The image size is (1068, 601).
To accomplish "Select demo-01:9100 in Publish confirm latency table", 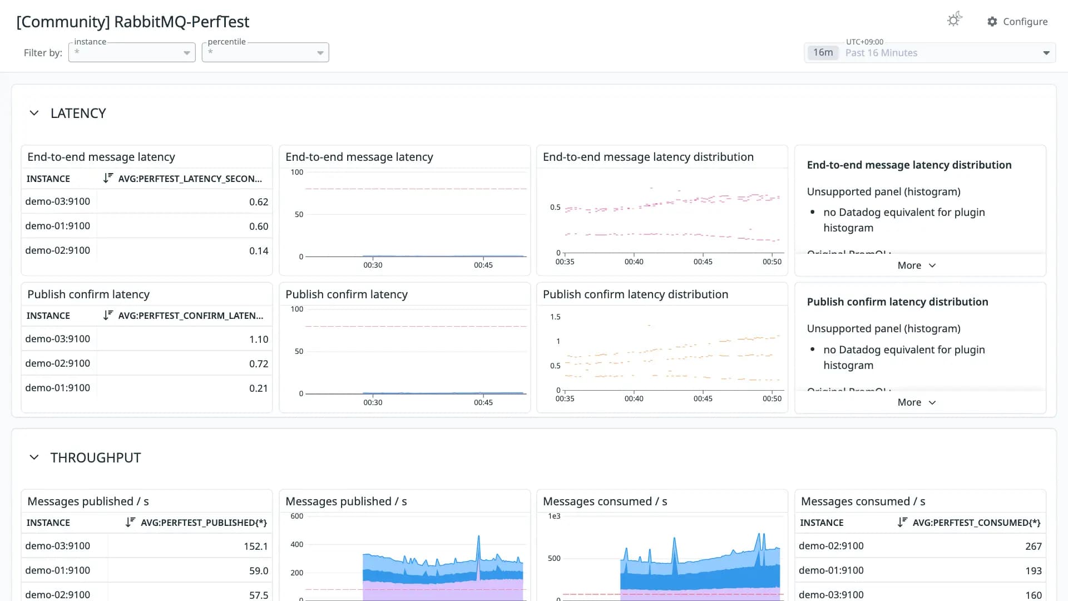I will 58,388.
